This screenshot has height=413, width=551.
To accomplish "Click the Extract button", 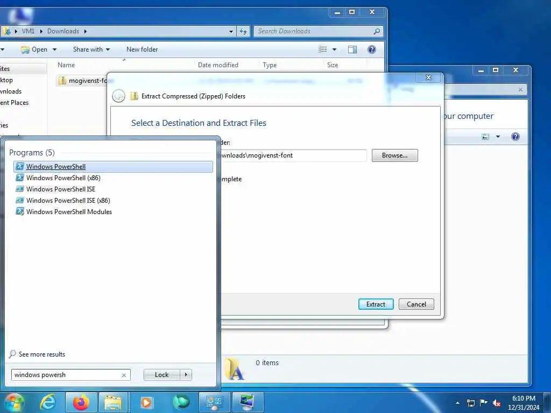I will pyautogui.click(x=376, y=304).
